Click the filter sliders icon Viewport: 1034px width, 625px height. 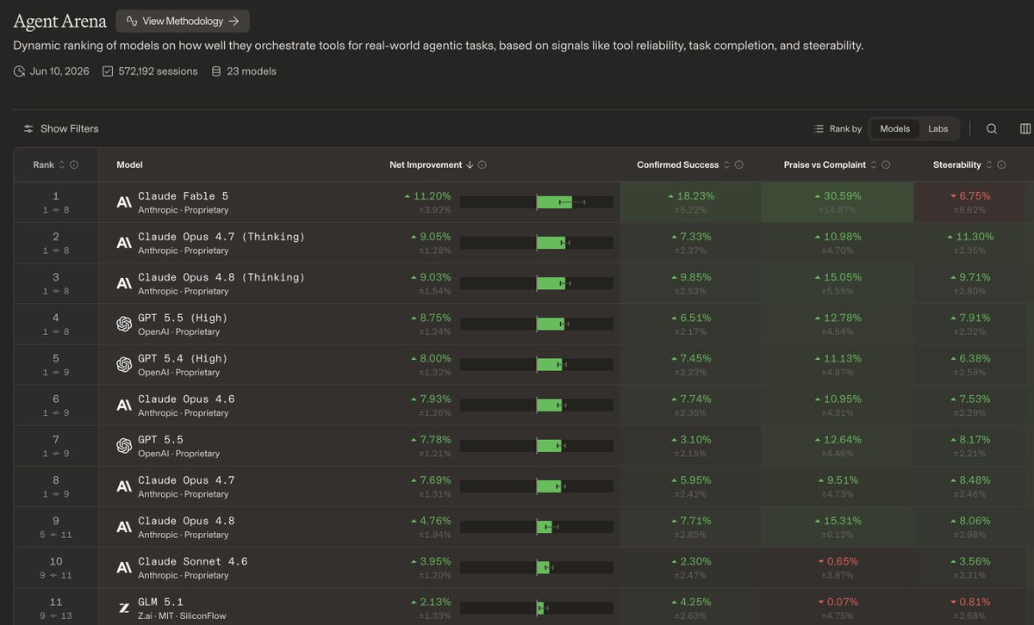coord(28,128)
